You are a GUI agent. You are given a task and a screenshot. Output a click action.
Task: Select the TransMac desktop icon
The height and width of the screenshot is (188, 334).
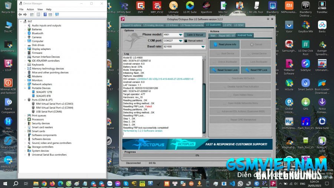[322, 7]
